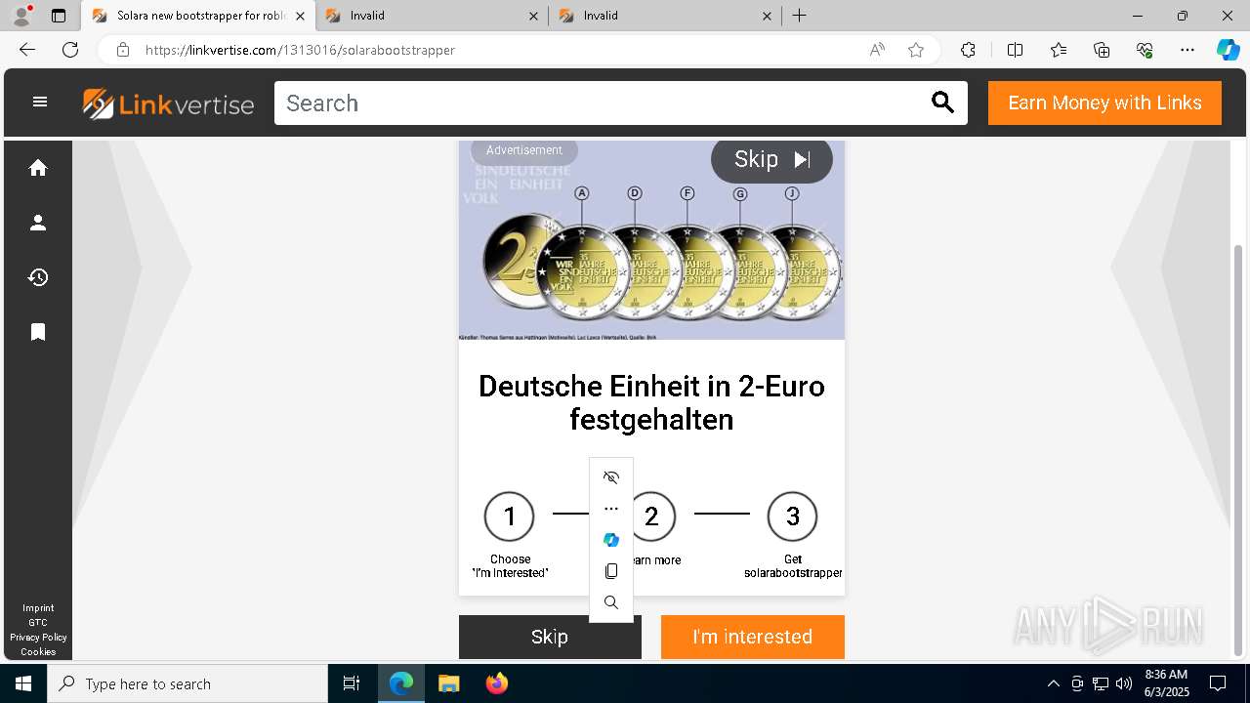
Task: Click the Advertisement label badge
Action: pyautogui.click(x=524, y=150)
